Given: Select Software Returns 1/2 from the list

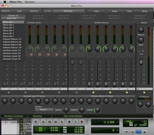Looking at the screenshot, I should coord(12,39).
